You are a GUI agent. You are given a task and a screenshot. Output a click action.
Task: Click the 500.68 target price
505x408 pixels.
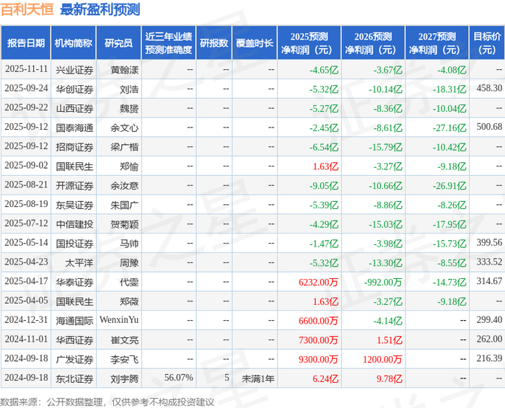click(x=489, y=127)
